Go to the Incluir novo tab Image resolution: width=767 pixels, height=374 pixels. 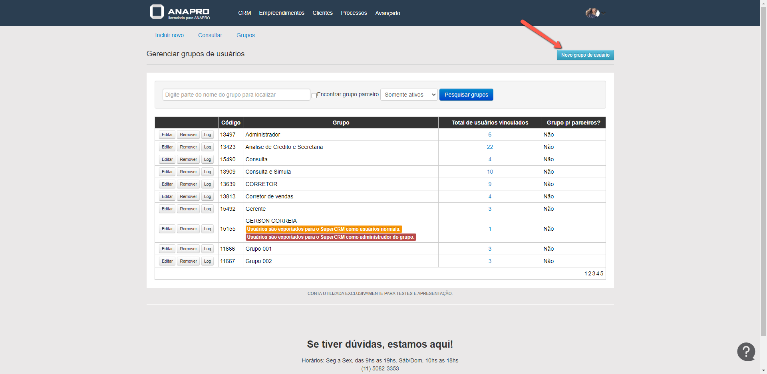pyautogui.click(x=169, y=35)
